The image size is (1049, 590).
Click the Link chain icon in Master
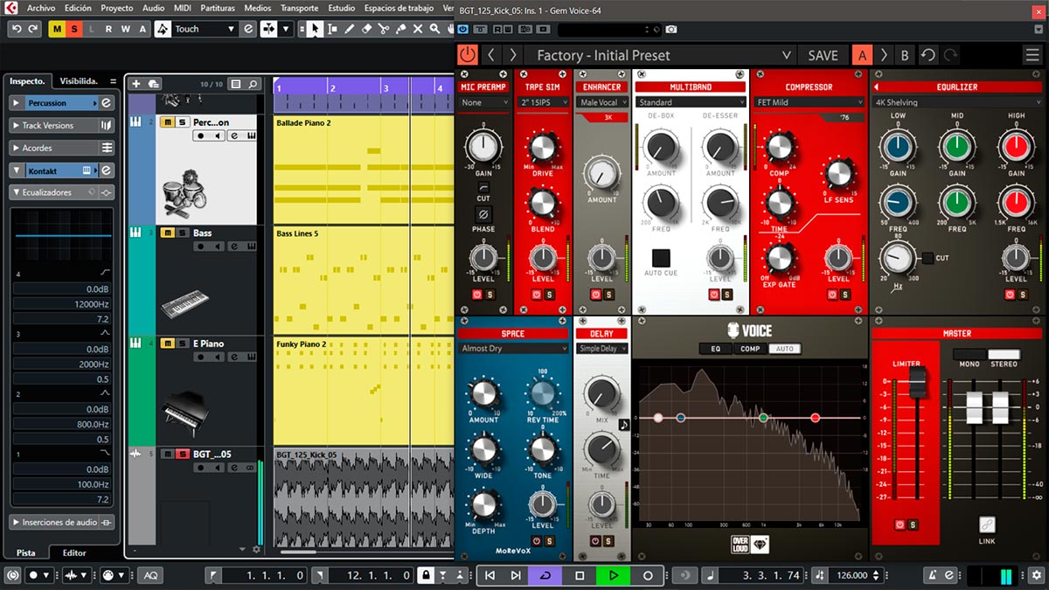point(987,524)
